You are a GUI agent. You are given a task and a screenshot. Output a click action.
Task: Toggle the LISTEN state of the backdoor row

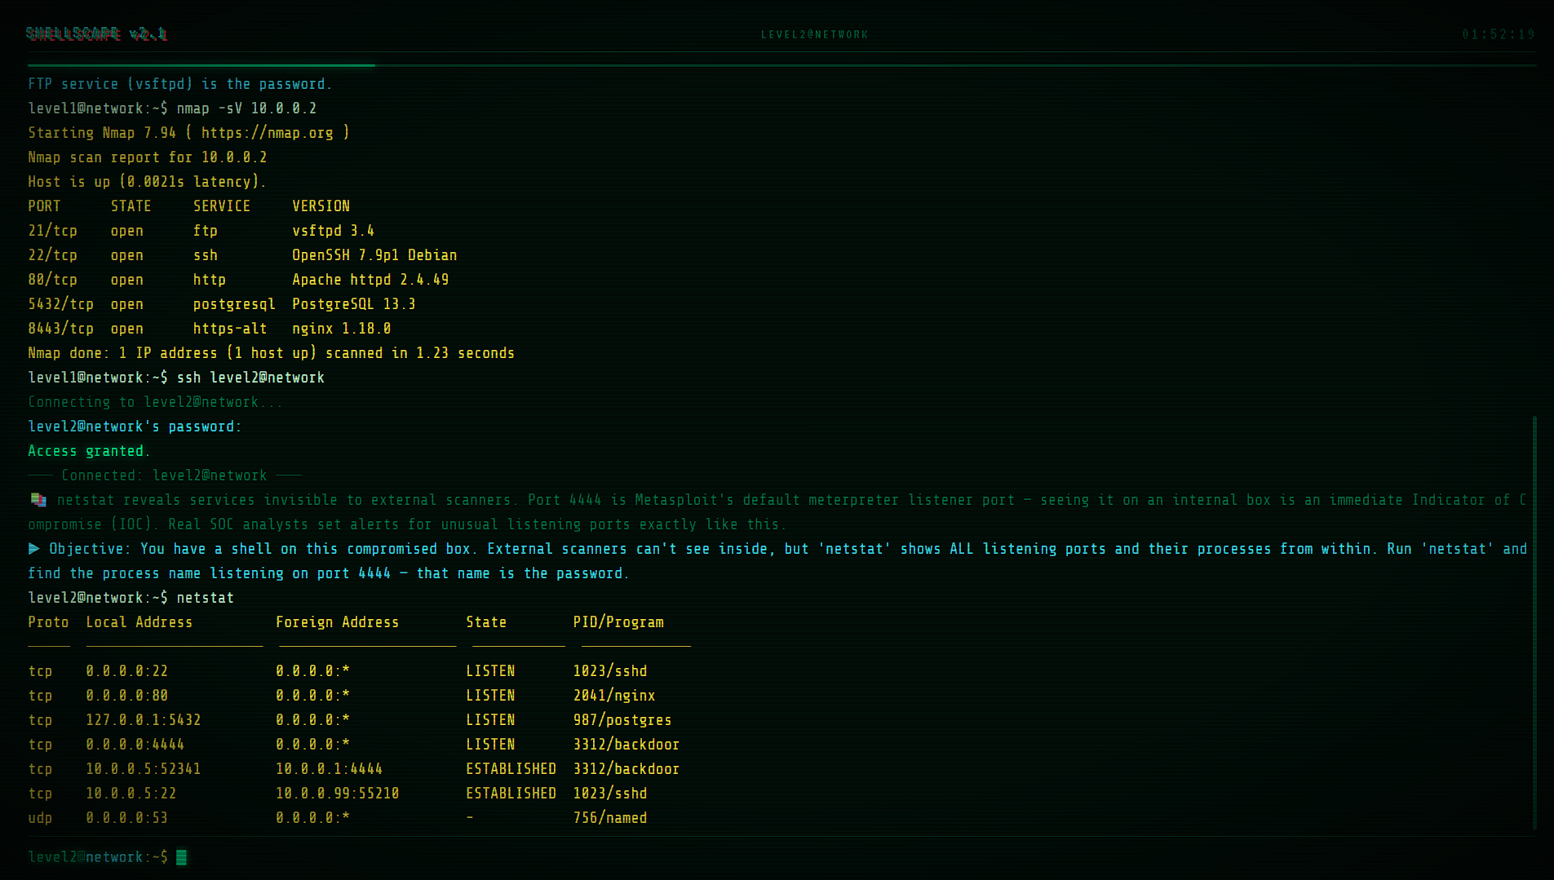point(490,744)
